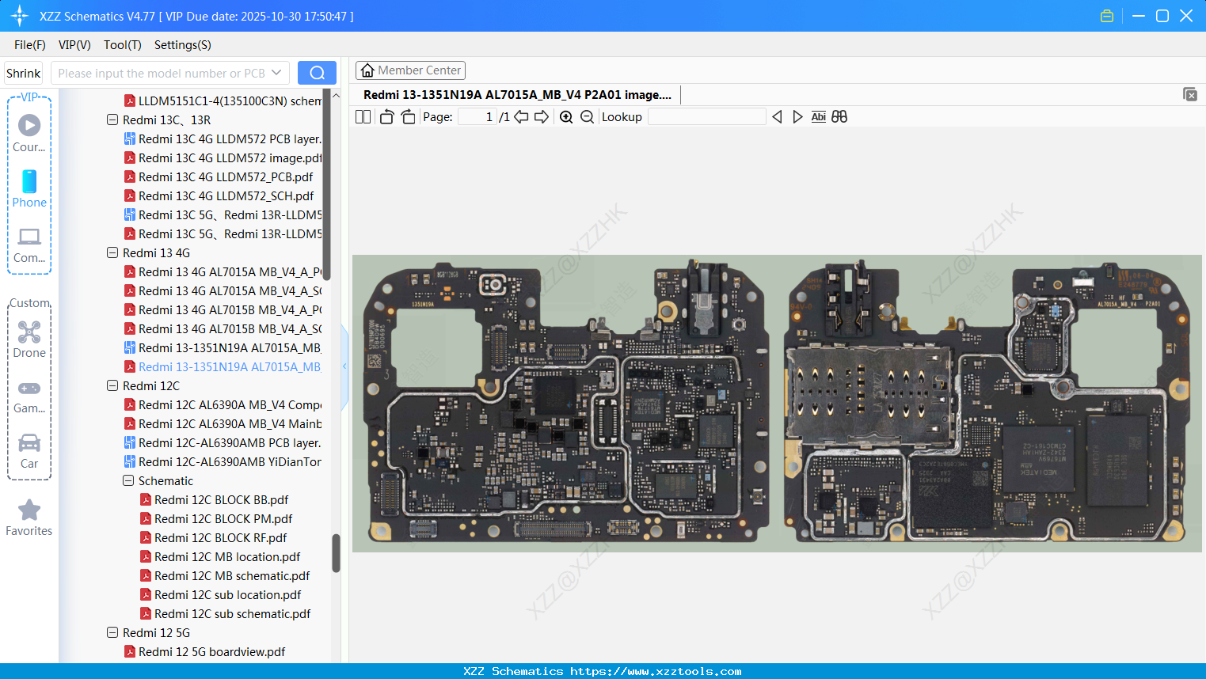This screenshot has height=679, width=1206.
Task: Rotate the board image counterclockwise
Action: 386,116
